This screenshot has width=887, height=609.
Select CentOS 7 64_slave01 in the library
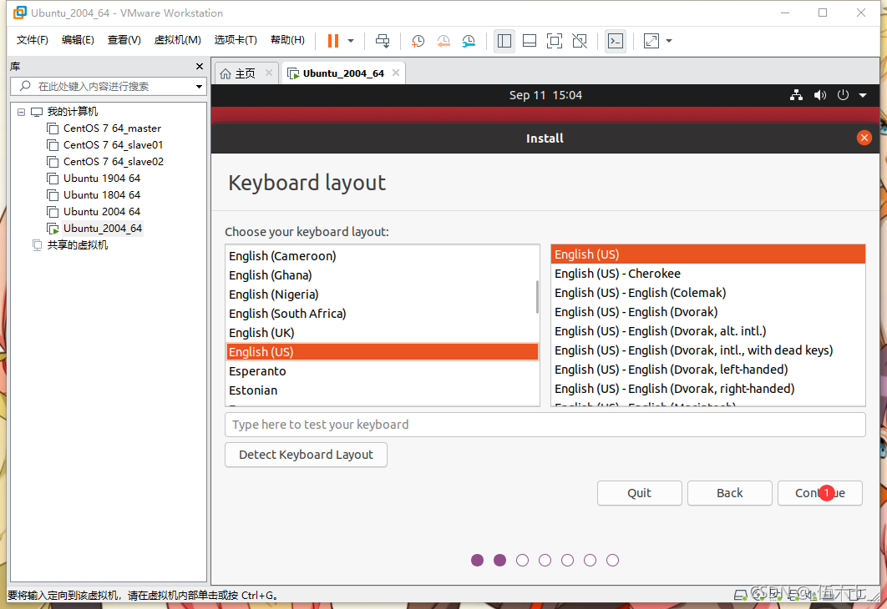point(113,144)
